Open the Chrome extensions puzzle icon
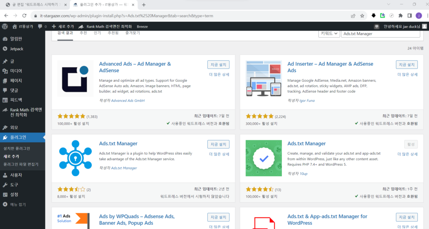The height and width of the screenshot is (229, 429). point(401,16)
